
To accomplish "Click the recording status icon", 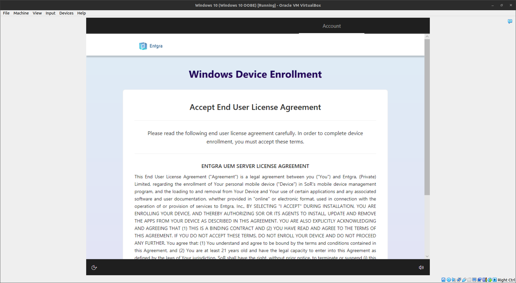I will [479, 280].
